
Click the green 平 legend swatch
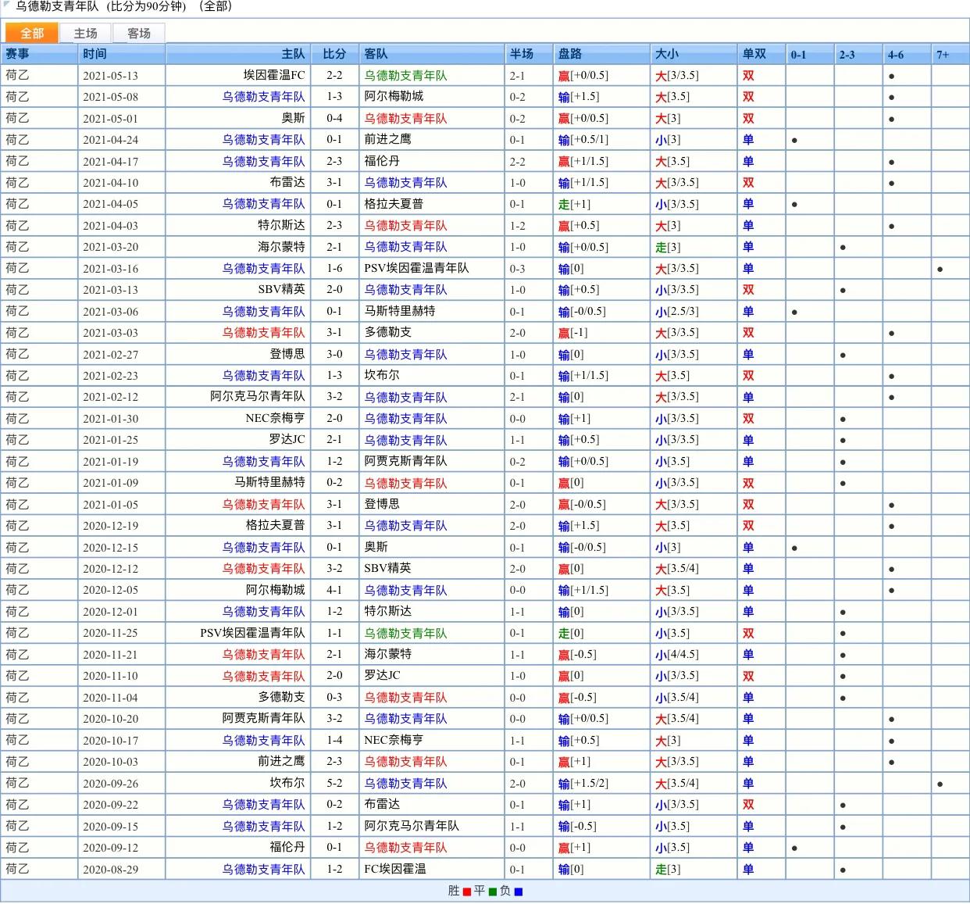coord(493,891)
